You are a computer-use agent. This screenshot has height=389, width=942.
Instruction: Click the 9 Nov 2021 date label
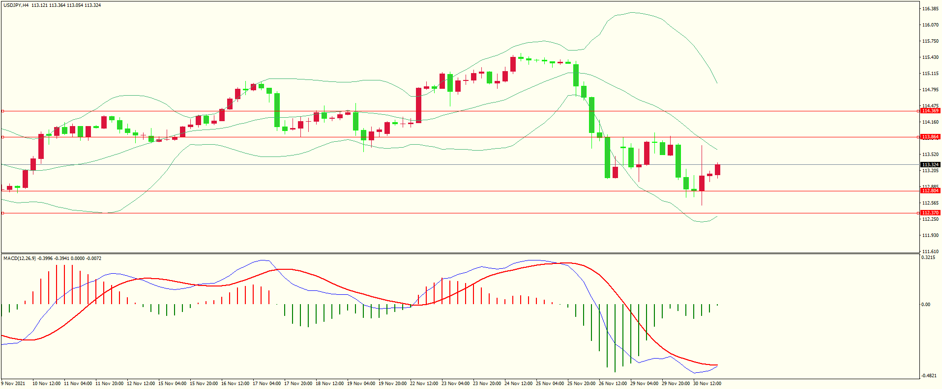[x=13, y=384]
